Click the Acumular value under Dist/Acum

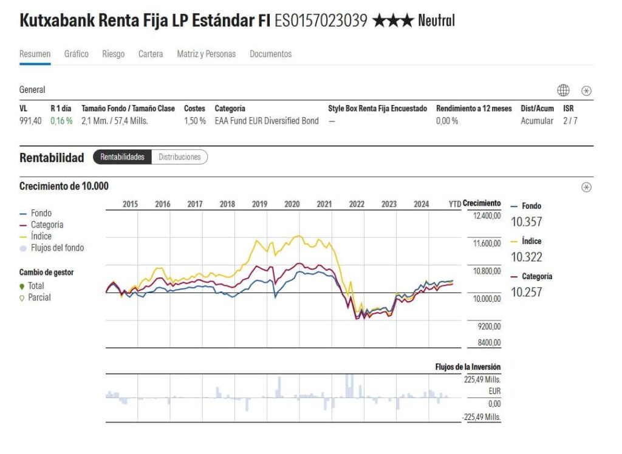(x=537, y=121)
